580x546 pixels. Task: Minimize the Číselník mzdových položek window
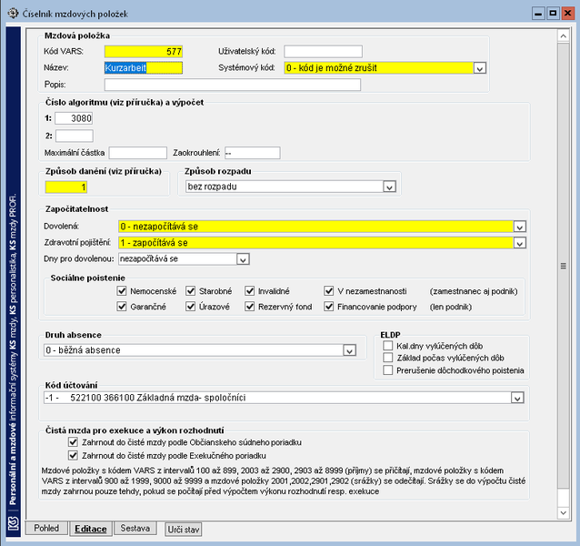(x=538, y=14)
